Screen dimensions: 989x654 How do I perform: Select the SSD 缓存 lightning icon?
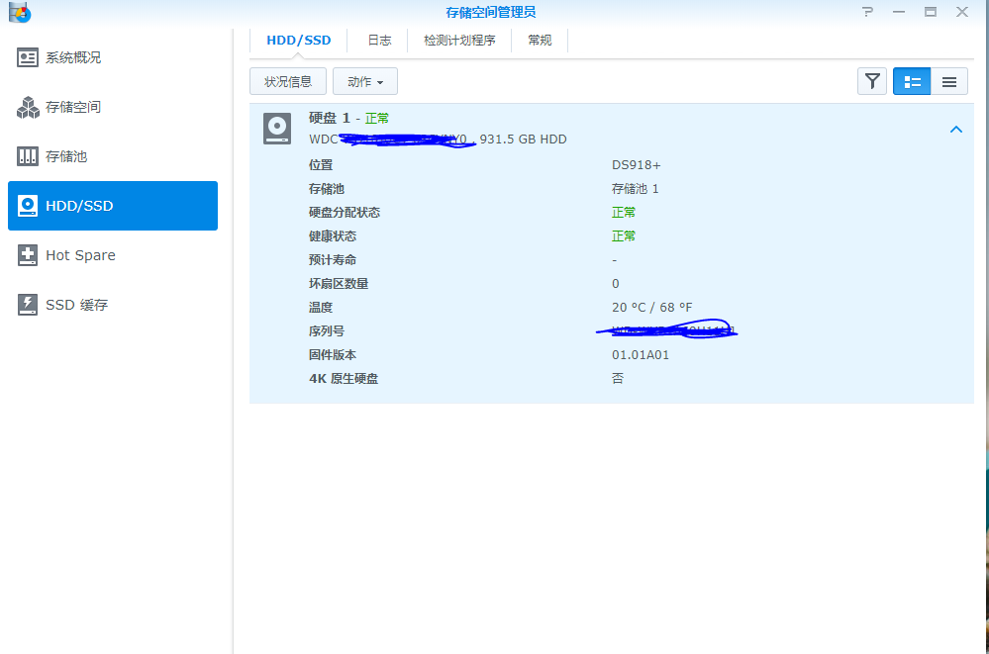(28, 305)
